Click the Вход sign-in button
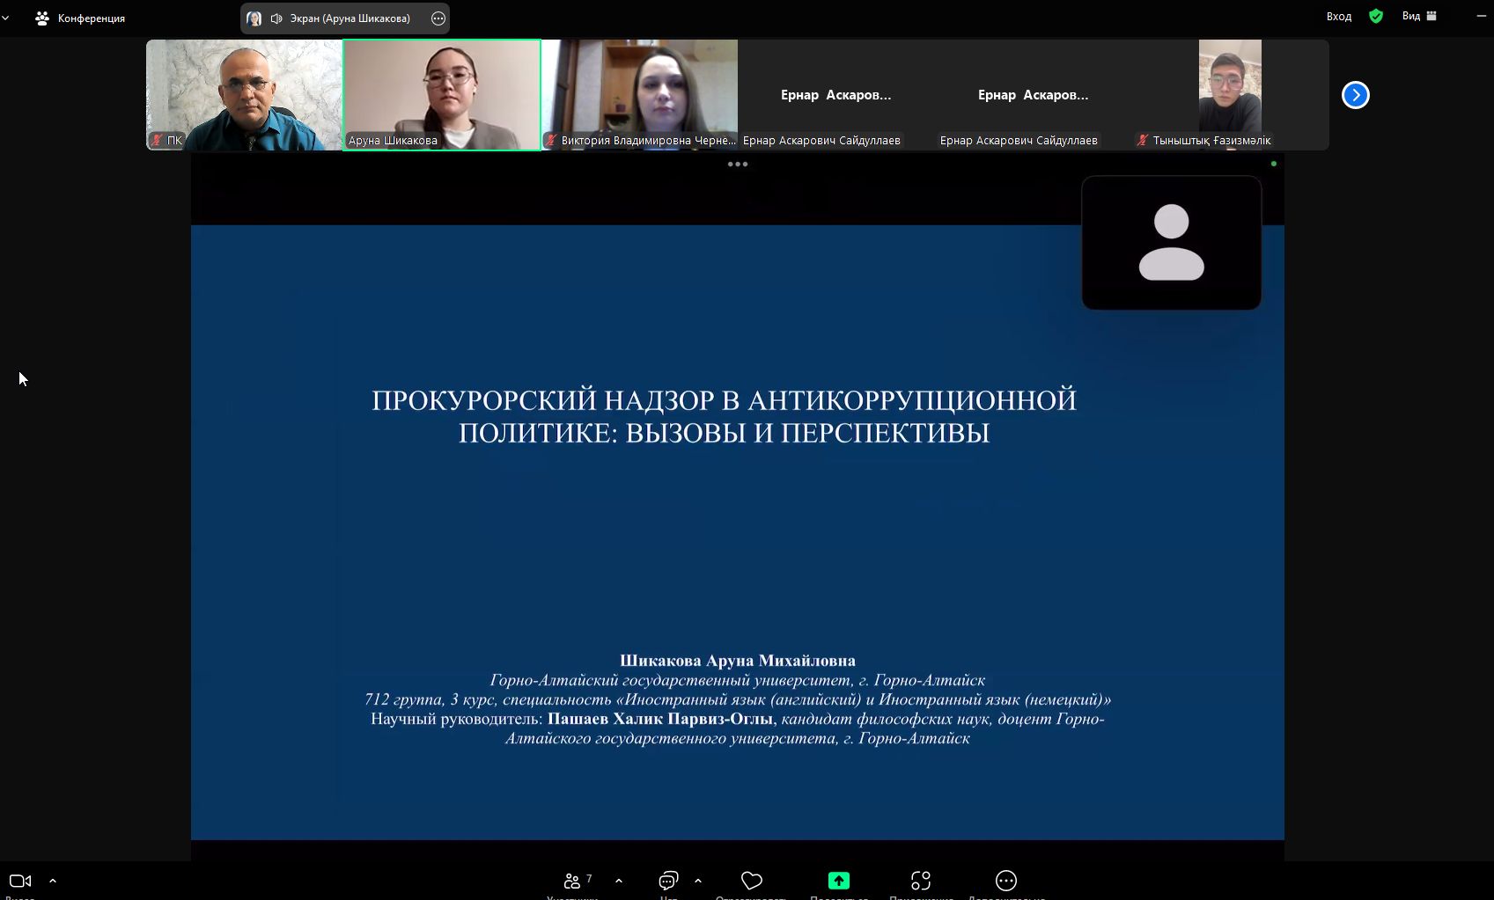Image resolution: width=1494 pixels, height=900 pixels. [x=1338, y=17]
